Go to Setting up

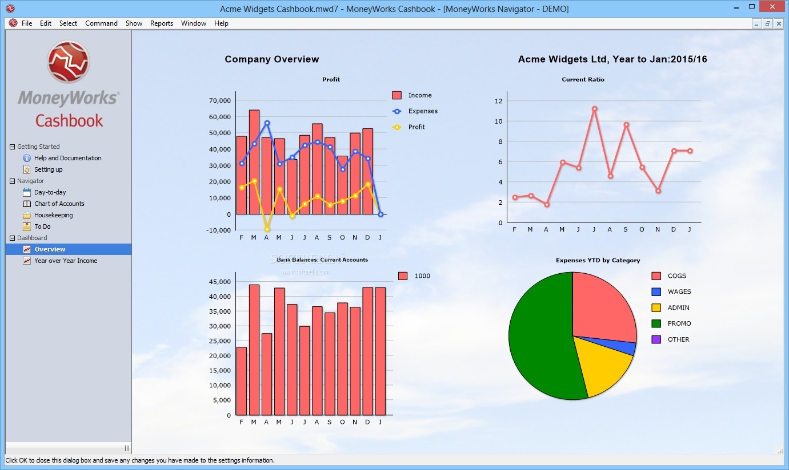(x=49, y=169)
